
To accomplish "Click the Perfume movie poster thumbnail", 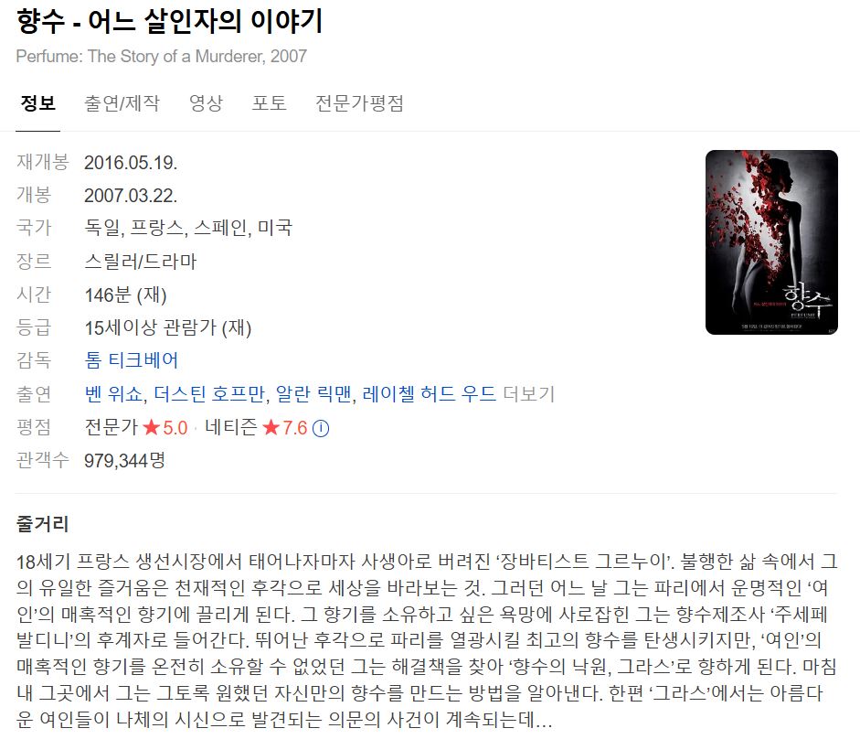I will click(x=771, y=242).
